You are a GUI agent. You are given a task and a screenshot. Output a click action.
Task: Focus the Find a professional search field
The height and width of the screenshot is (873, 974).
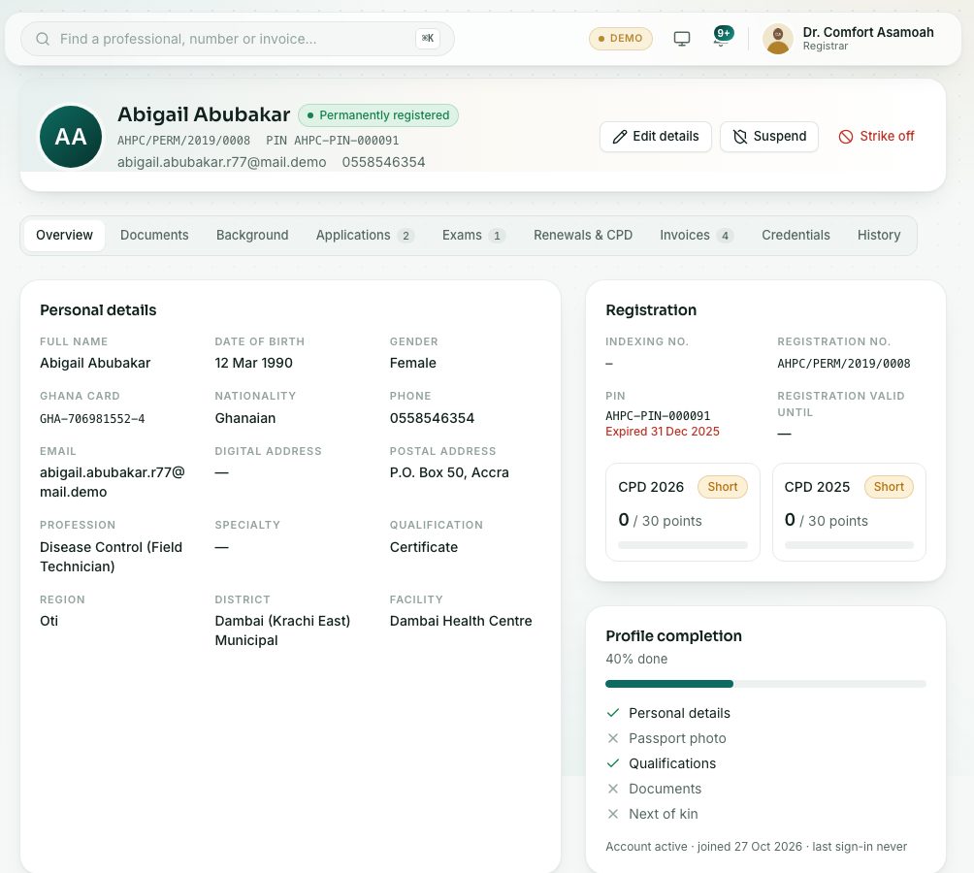point(238,39)
